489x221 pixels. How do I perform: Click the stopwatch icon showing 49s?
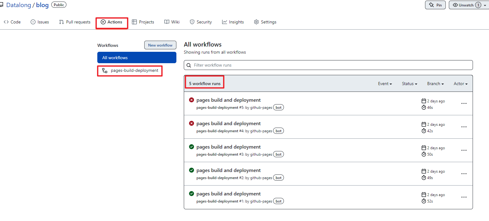pyautogui.click(x=424, y=178)
